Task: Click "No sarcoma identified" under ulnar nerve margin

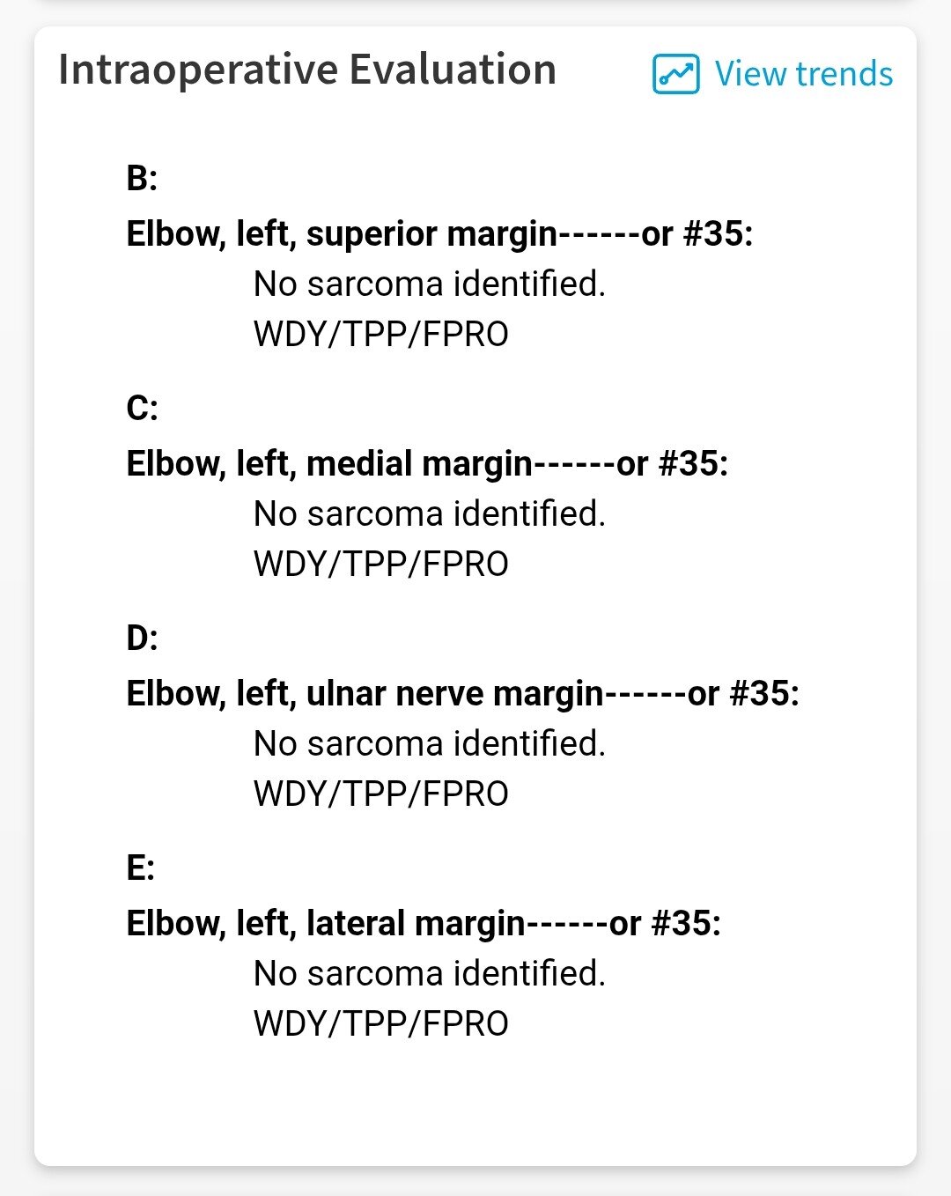Action: pyautogui.click(x=429, y=744)
